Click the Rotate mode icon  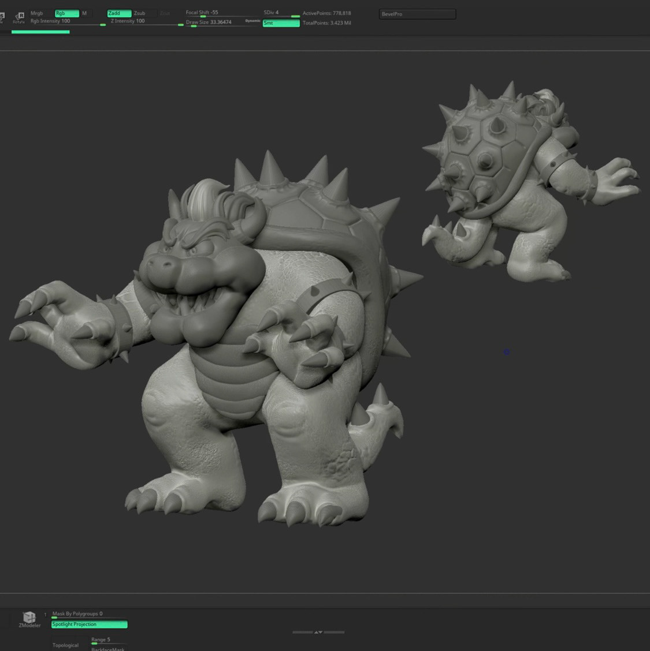18,17
